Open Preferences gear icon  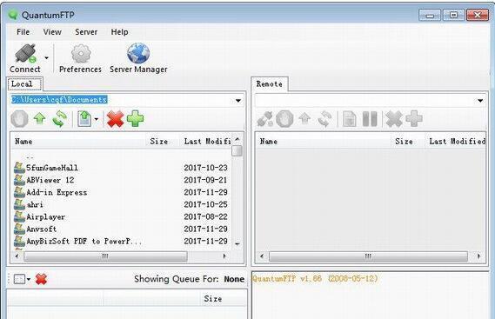pyautogui.click(x=81, y=53)
